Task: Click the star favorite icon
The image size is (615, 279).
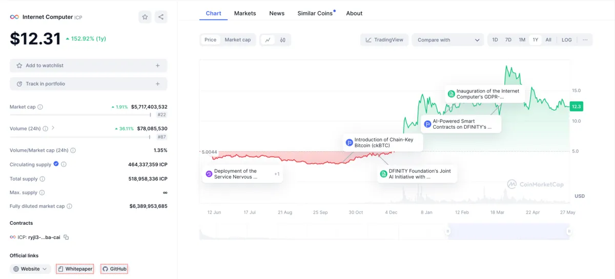Action: click(145, 17)
